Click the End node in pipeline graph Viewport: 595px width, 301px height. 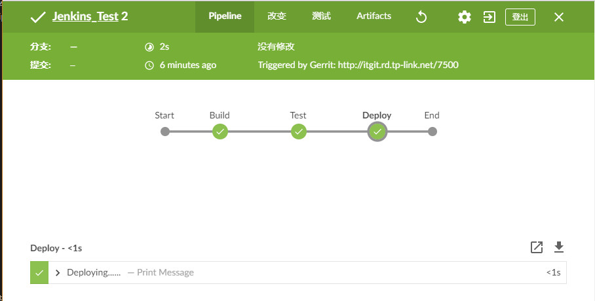[432, 132]
